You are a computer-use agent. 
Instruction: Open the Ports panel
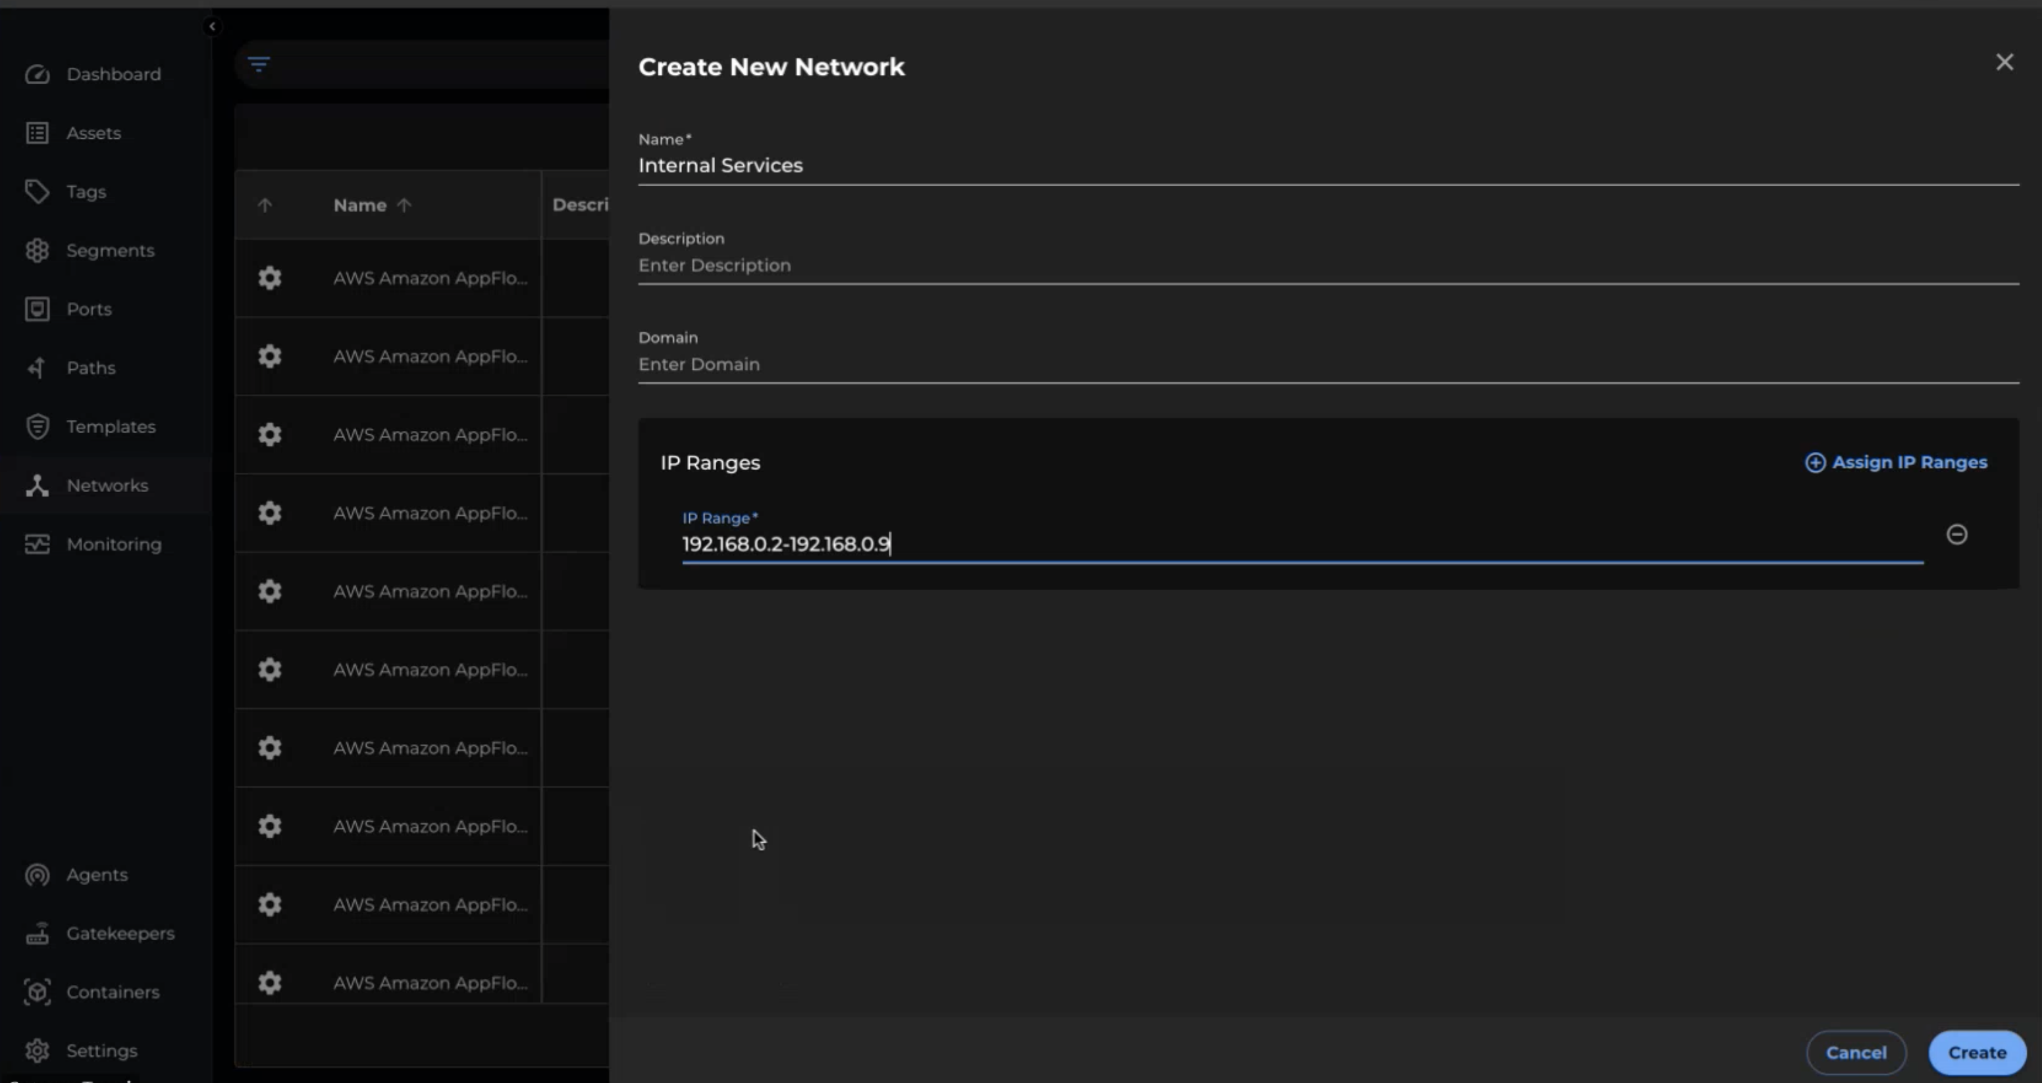pyautogui.click(x=88, y=309)
